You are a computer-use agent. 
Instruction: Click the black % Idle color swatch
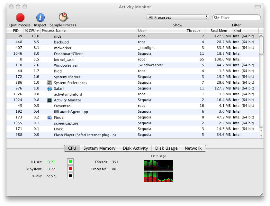[x=70, y=176]
